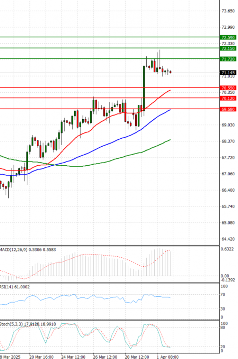The image size is (238, 359).
Task: Click the MACD scale value 0.6322
Action: coord(227,249)
